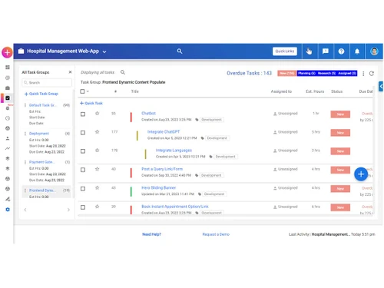Click the blue floating add button
This screenshot has height=288, width=384.
click(x=361, y=174)
